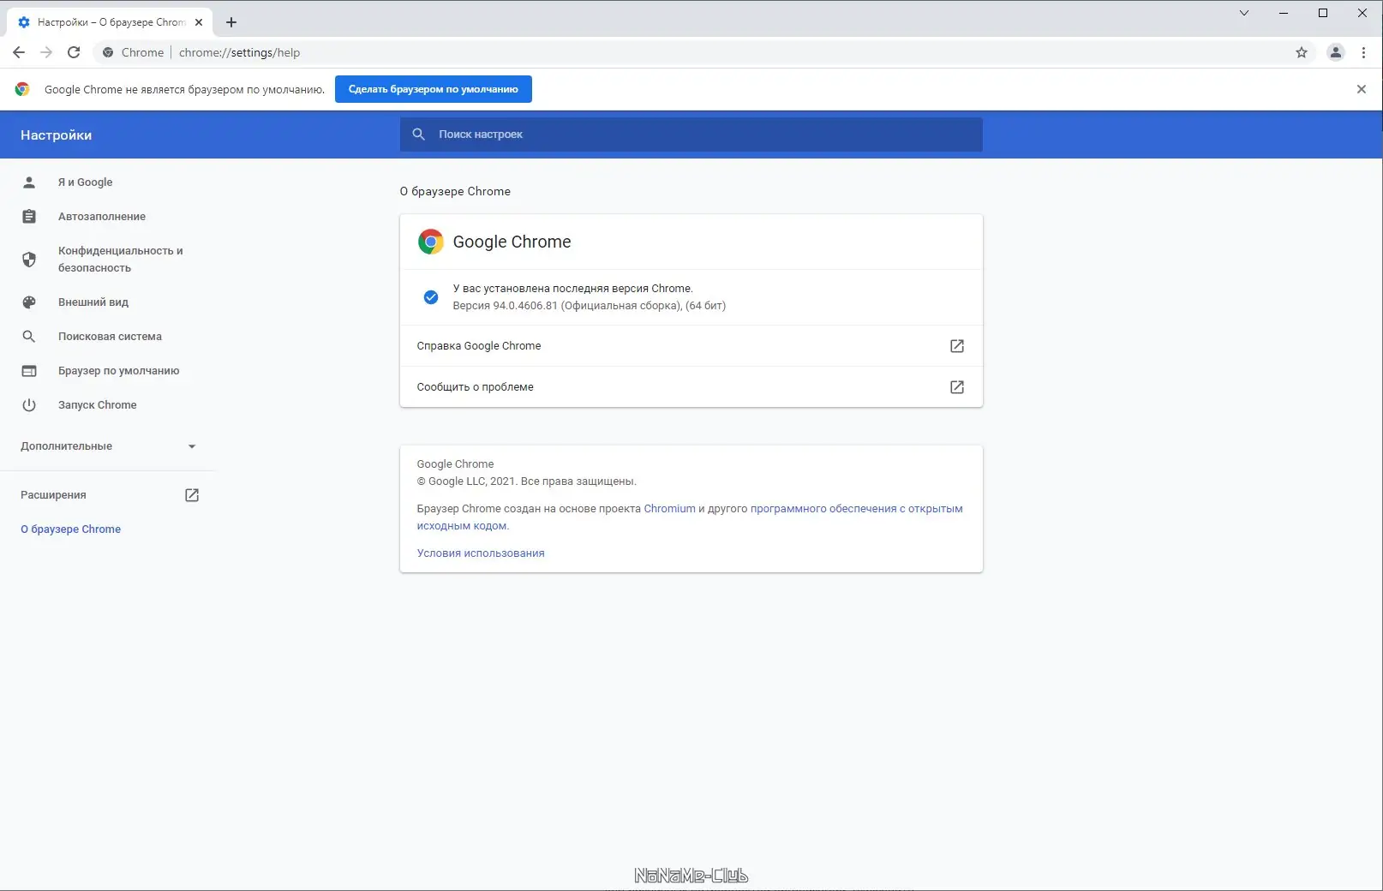
Task: Click Сделать браузером по умолчанию button
Action: coord(434,89)
